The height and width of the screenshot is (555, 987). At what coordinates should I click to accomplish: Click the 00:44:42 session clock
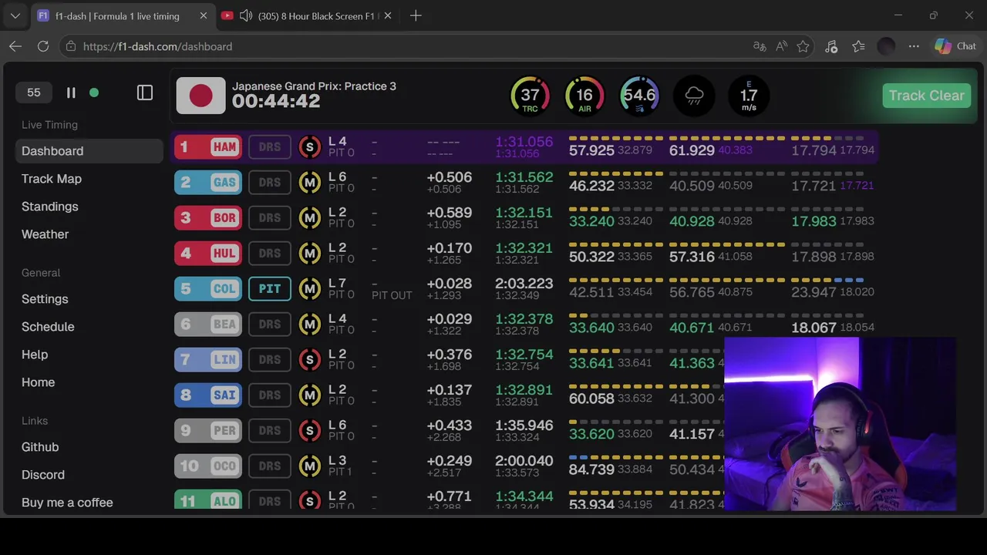click(x=276, y=102)
